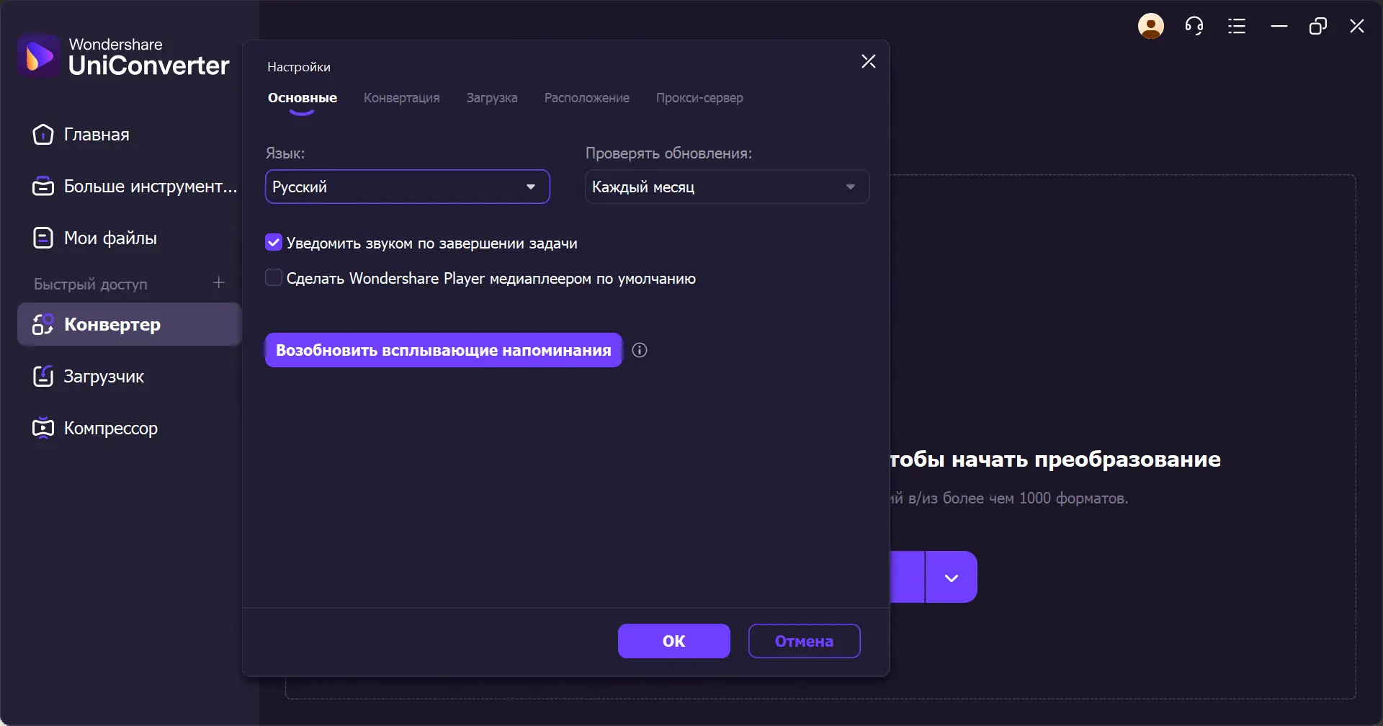Switch to the Расположение tab
The image size is (1383, 726).
(x=587, y=98)
